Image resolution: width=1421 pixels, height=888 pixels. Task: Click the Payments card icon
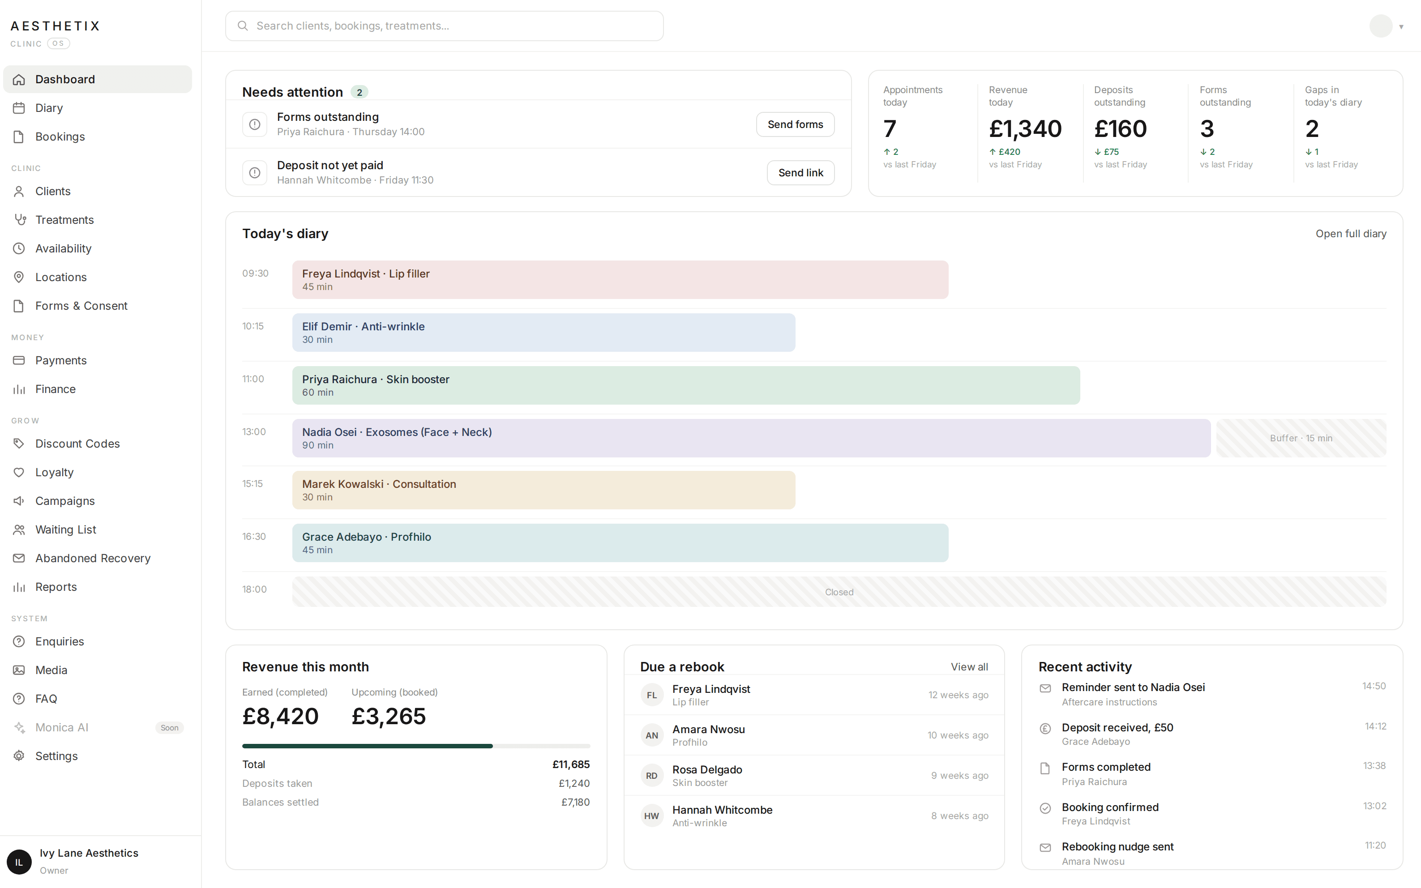tap(19, 361)
